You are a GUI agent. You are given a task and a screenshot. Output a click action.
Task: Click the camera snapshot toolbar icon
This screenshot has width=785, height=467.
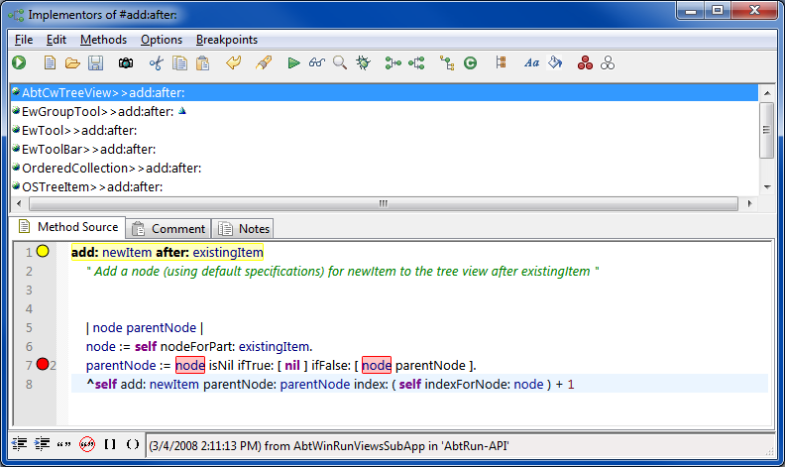[x=126, y=63]
